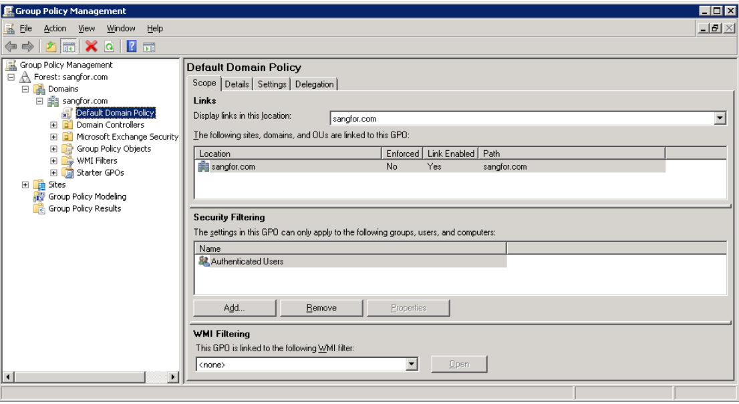Expand the Sites tree node
Screen dimensions: 739x404
tap(25, 185)
